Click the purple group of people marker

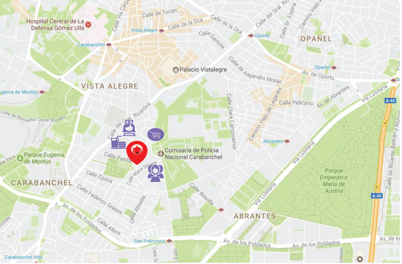[x=155, y=173]
